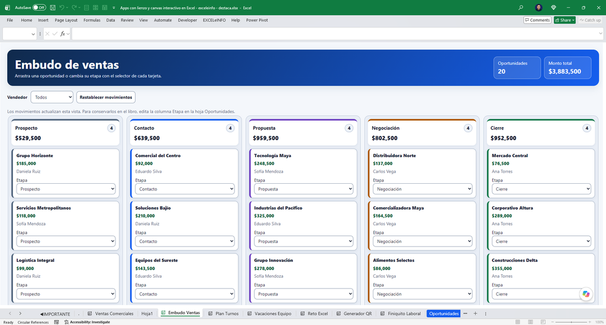Click the previous sheet navigation arrow
The height and width of the screenshot is (325, 606).
[10, 313]
